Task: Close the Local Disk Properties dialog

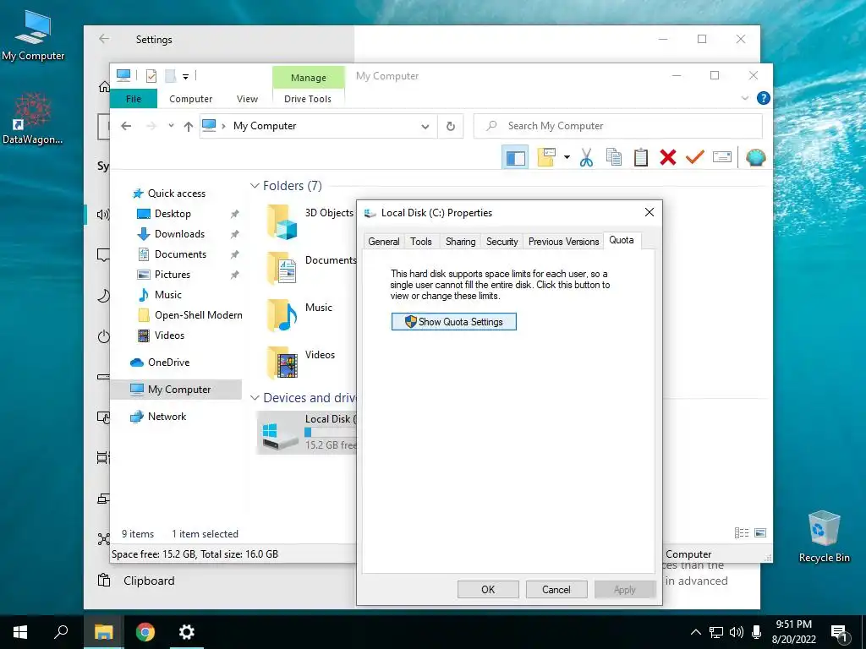Action: point(649,212)
